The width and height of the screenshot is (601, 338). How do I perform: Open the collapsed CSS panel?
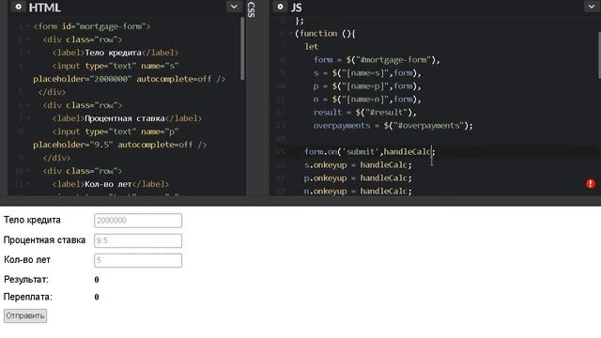252,10
